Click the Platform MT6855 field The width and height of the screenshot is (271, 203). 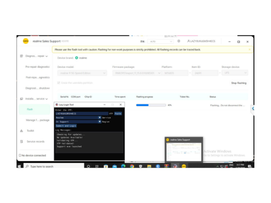pyautogui.click(x=175, y=73)
